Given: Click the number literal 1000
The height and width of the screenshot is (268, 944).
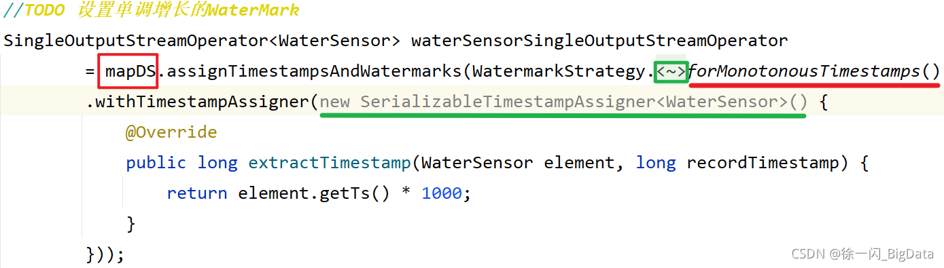Looking at the screenshot, I should 442,193.
